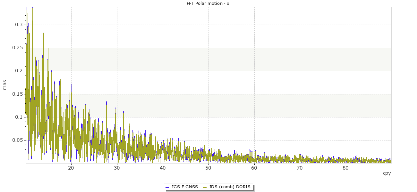Click the 0.1 y-axis tick label
The height and width of the screenshot is (192, 417).
pyautogui.click(x=19, y=117)
